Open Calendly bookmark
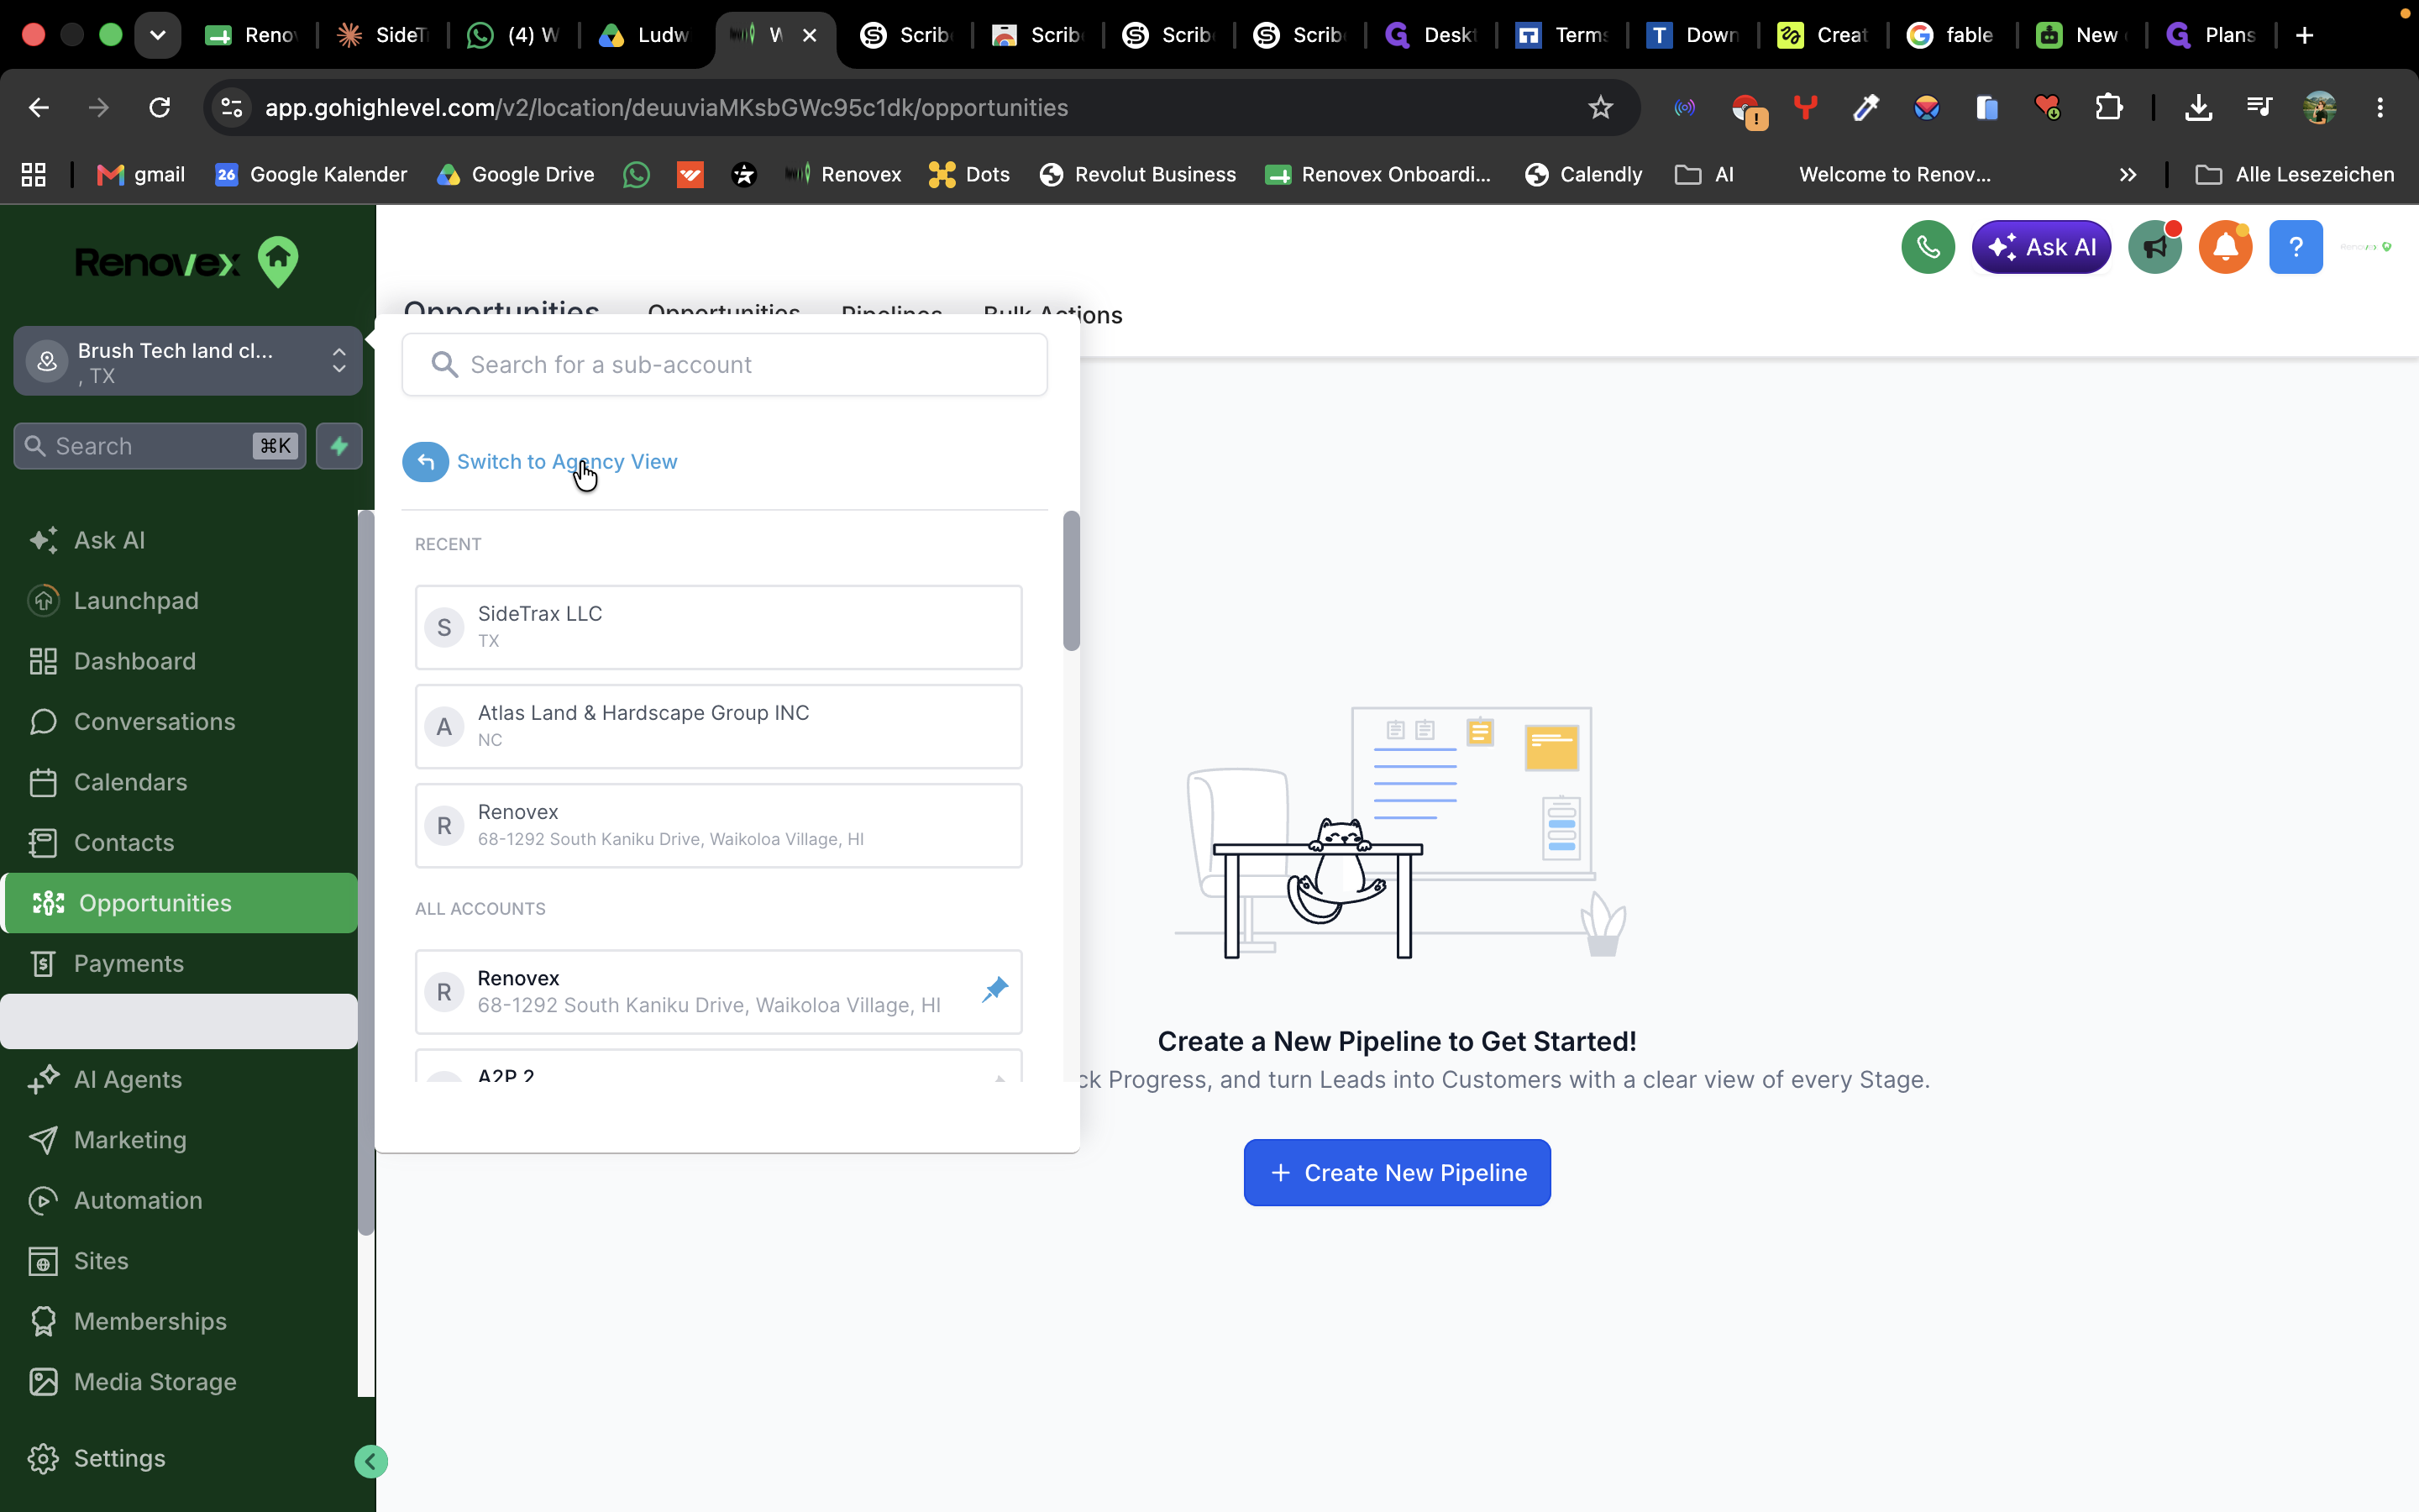Screen dimensions: 2419x1512 (1583, 174)
